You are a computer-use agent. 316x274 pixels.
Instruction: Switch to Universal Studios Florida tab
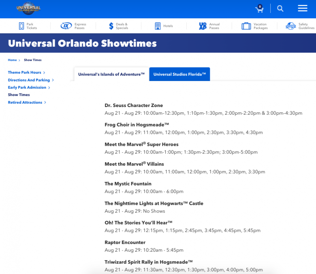pyautogui.click(x=179, y=74)
